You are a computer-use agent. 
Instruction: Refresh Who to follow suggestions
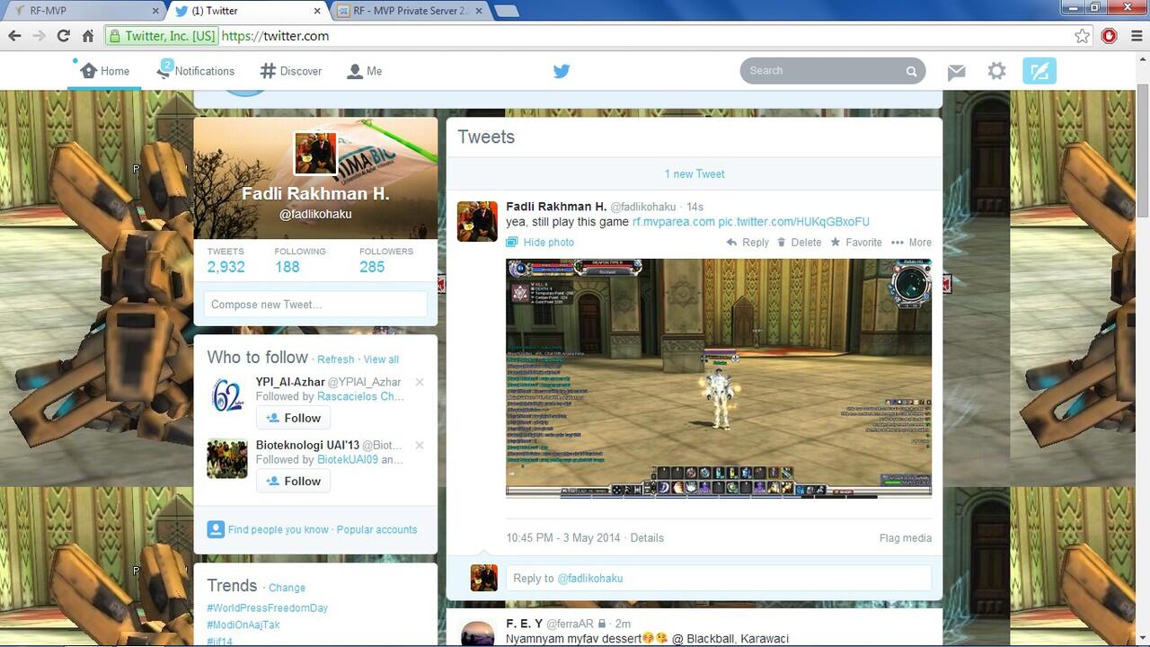(x=335, y=359)
